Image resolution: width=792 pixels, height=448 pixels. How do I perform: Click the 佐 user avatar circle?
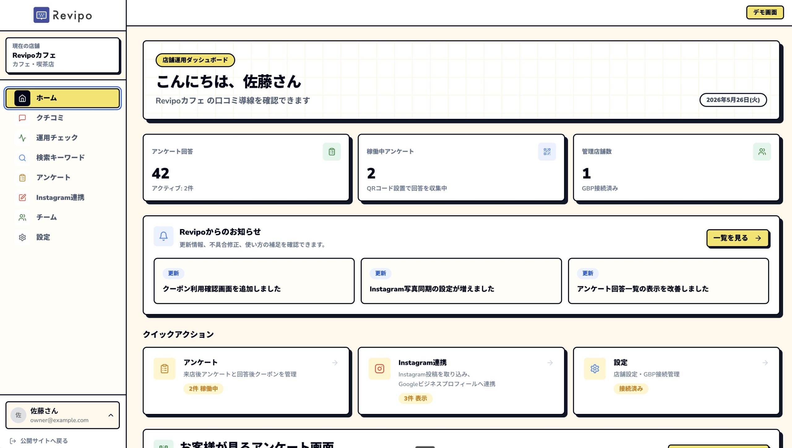point(18,415)
